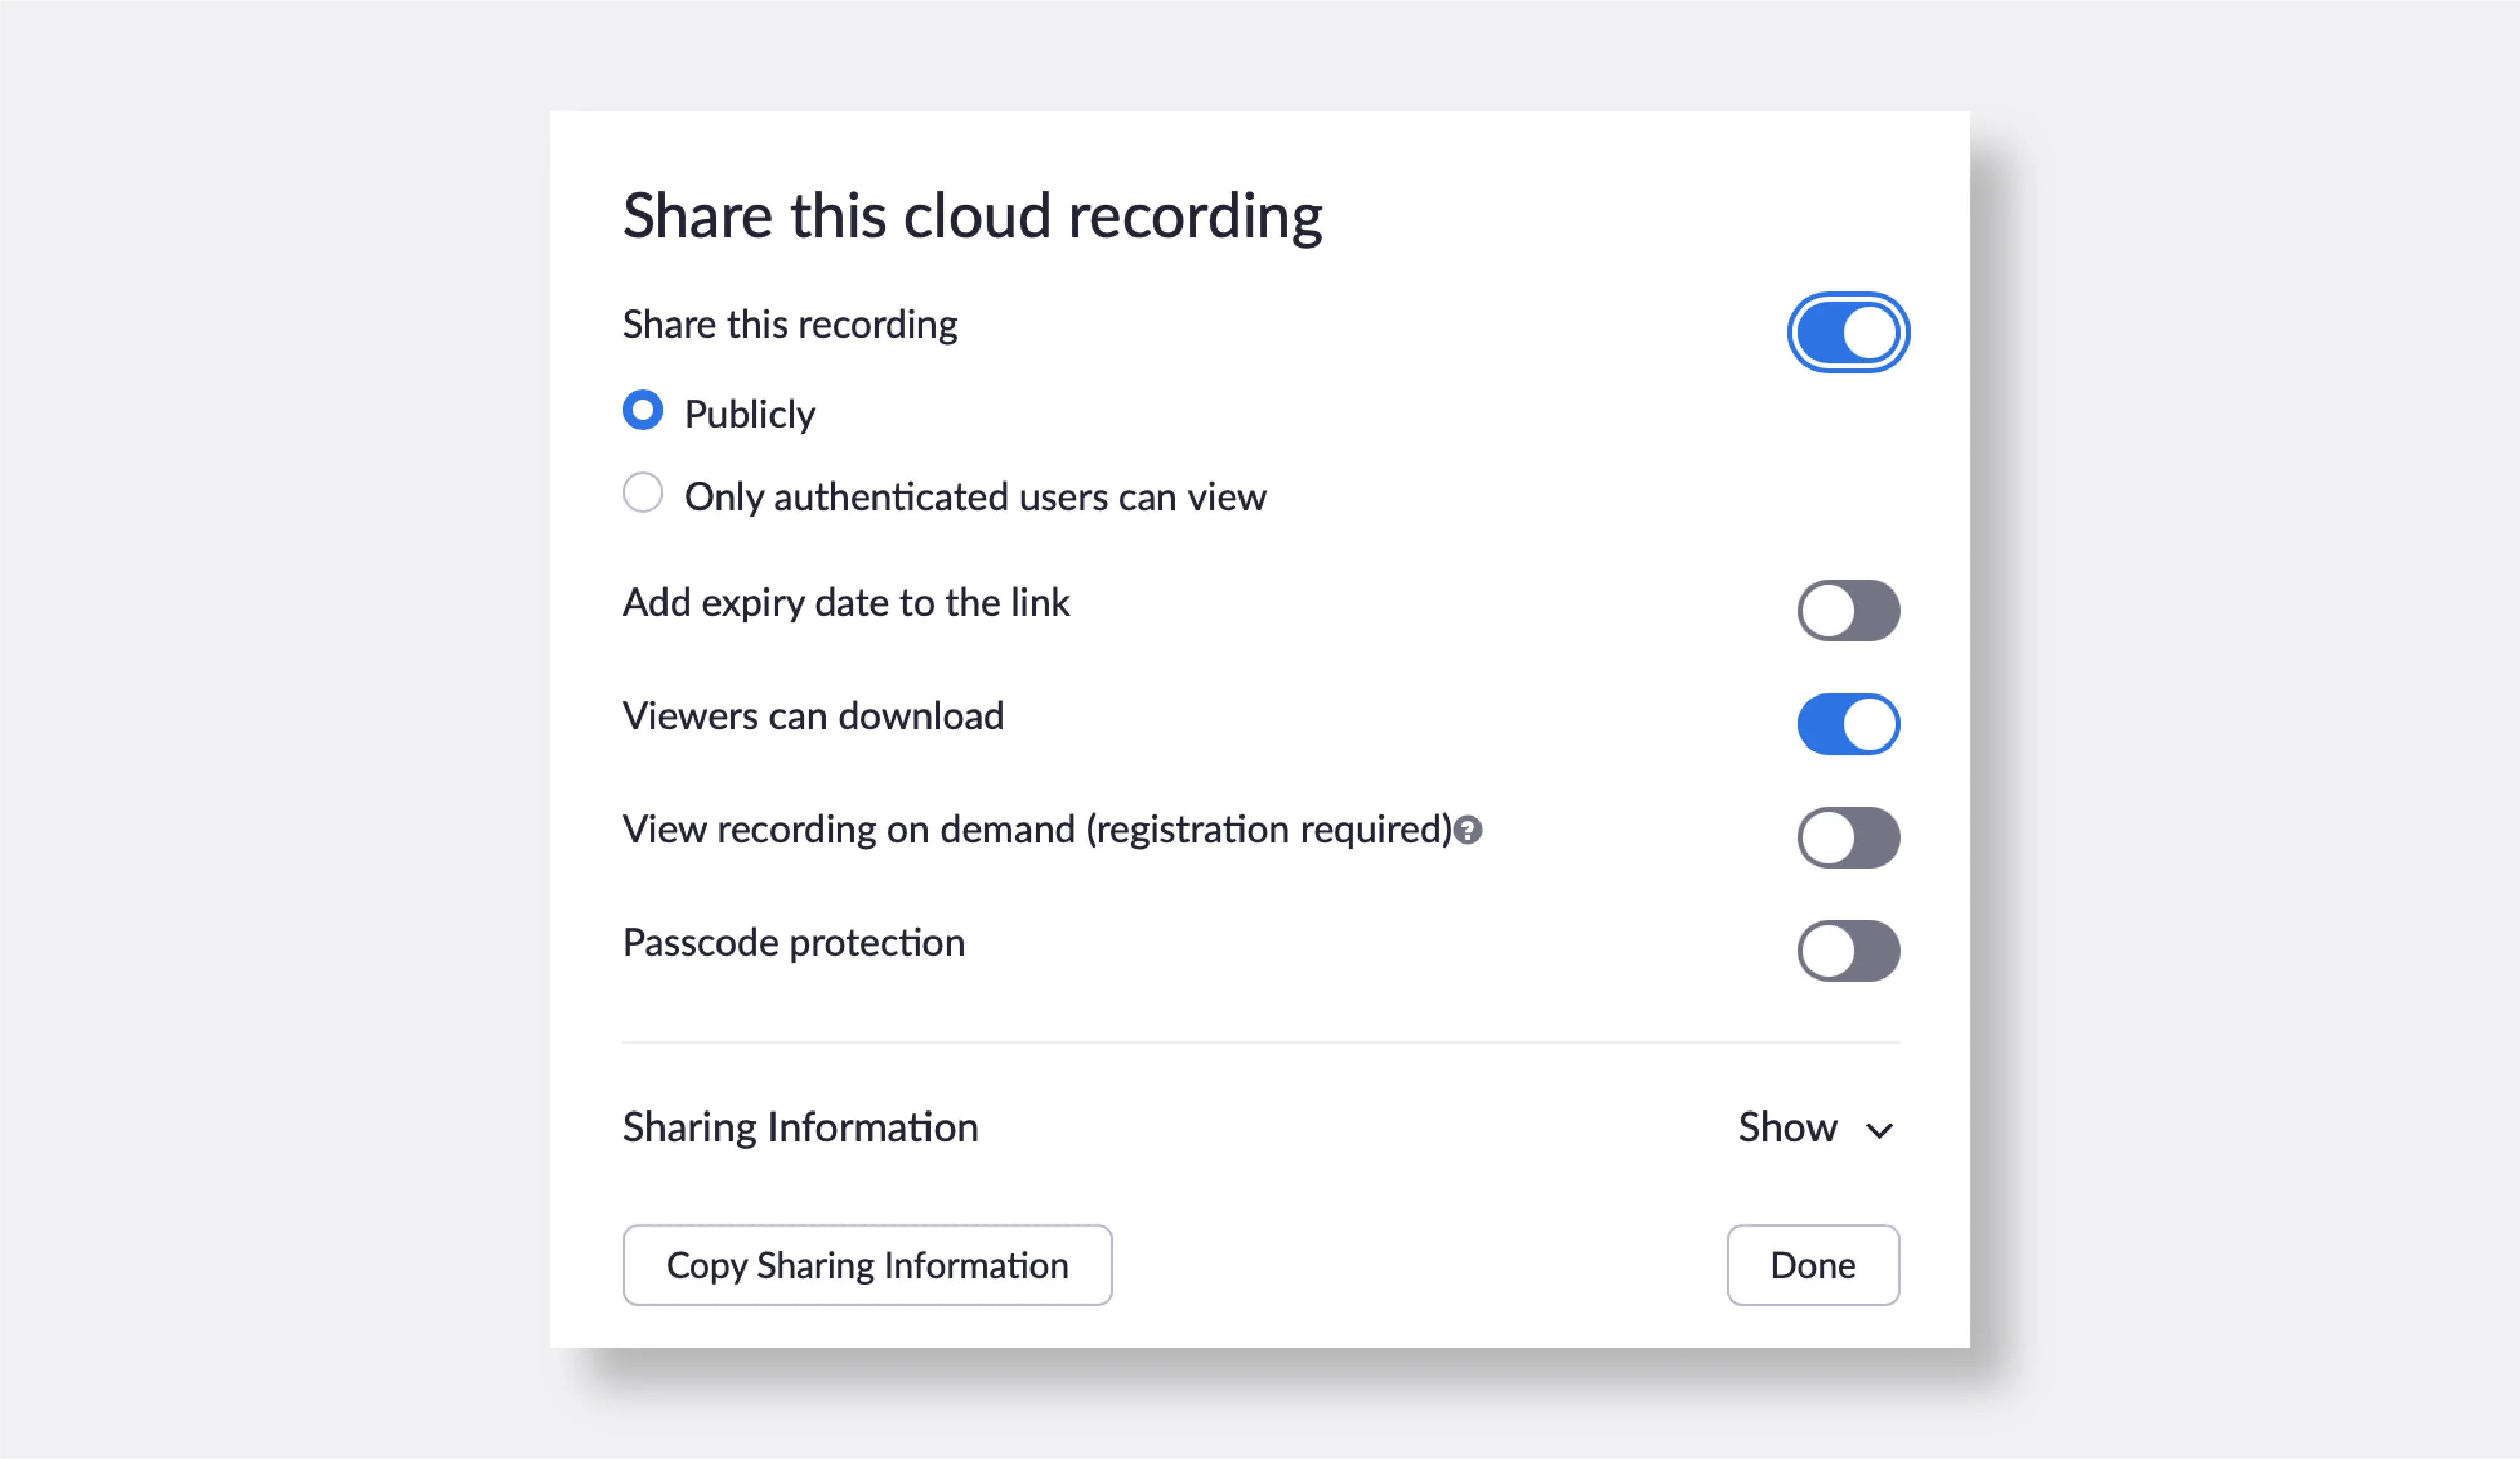Choose Only authenticated users radio circle
2520x1459 pixels.
click(643, 492)
